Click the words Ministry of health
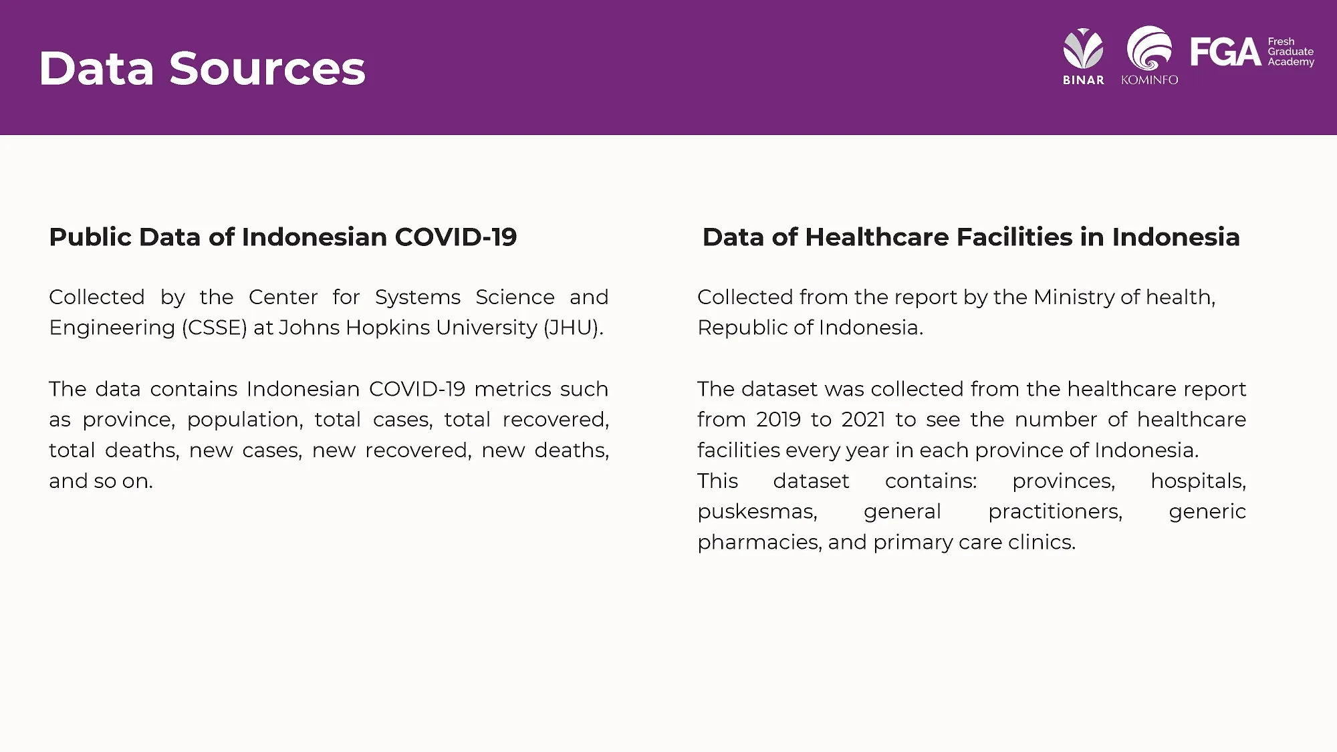Screen dimensions: 1337x752 (1124, 297)
